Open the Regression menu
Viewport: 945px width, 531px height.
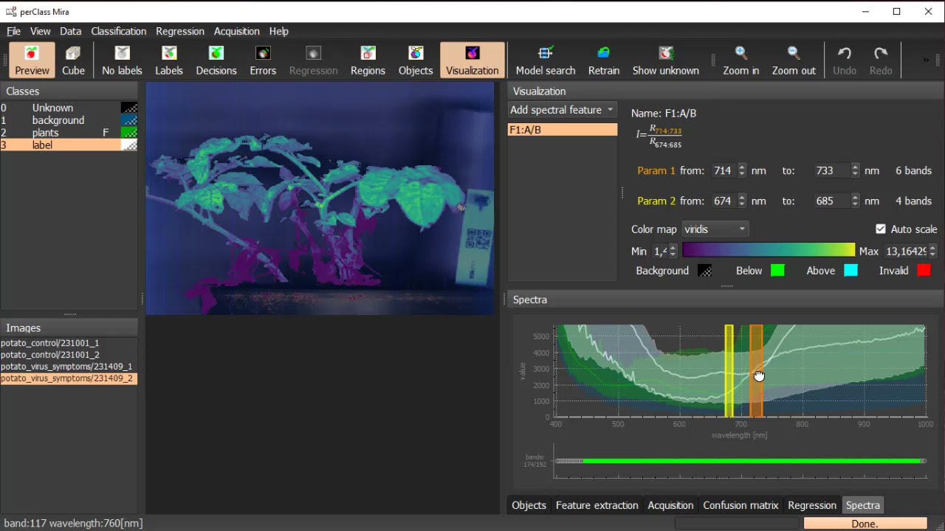pos(180,31)
